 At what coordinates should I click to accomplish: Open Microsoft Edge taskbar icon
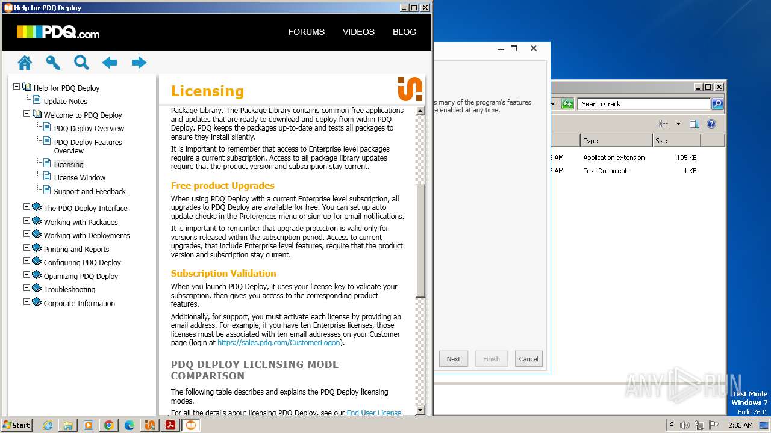[x=130, y=425]
